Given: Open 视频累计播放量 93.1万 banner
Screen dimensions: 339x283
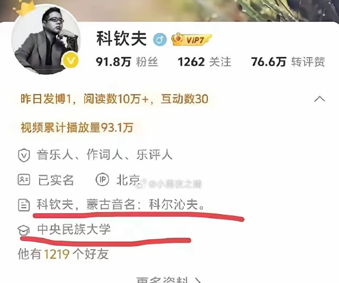Looking at the screenshot, I should click(77, 127).
